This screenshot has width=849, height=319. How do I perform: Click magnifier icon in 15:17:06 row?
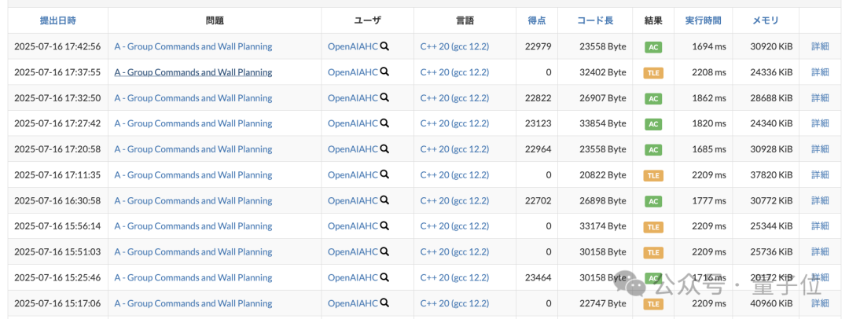click(384, 303)
